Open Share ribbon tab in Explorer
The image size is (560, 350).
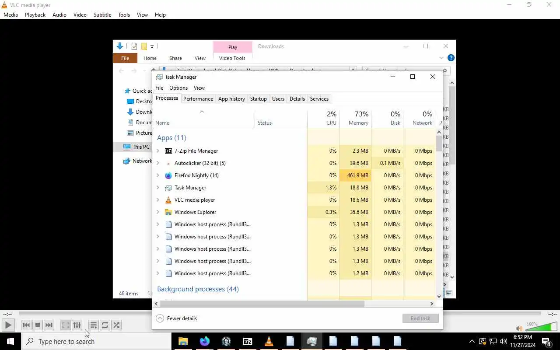click(x=175, y=58)
